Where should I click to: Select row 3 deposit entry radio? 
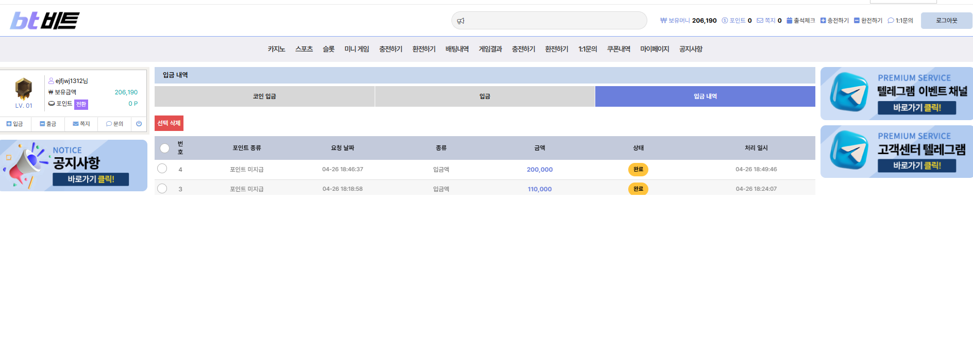tap(162, 188)
